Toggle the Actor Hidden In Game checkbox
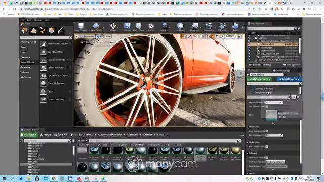 point(267,131)
